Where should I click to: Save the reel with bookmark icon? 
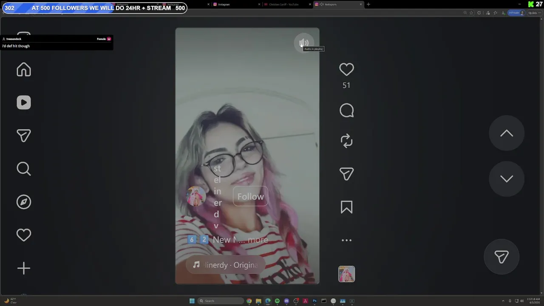tap(346, 207)
